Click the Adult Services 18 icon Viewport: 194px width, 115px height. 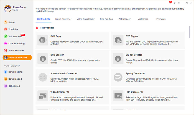tap(6, 50)
